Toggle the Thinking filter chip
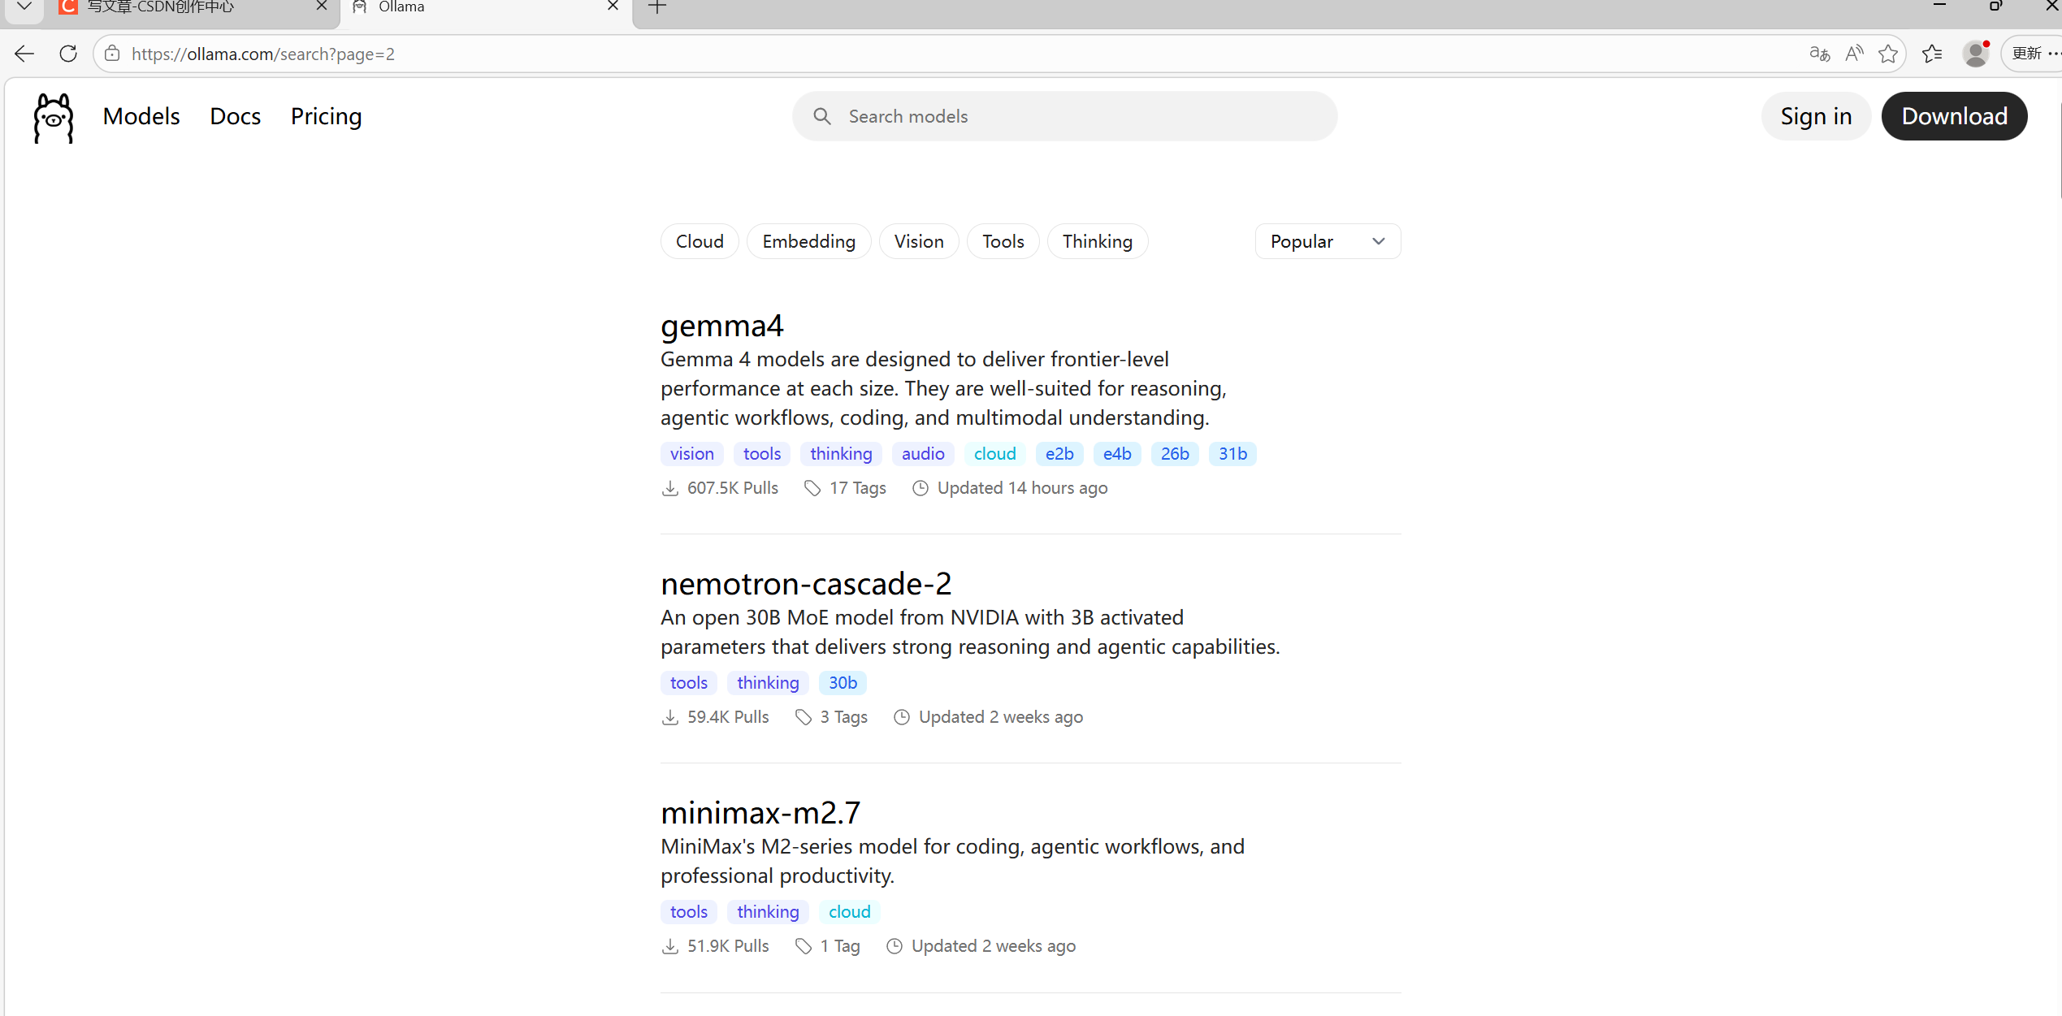 point(1097,241)
